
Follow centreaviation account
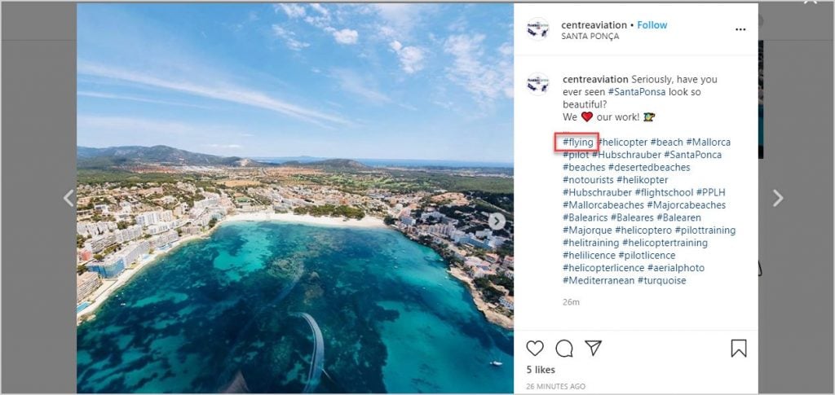652,25
